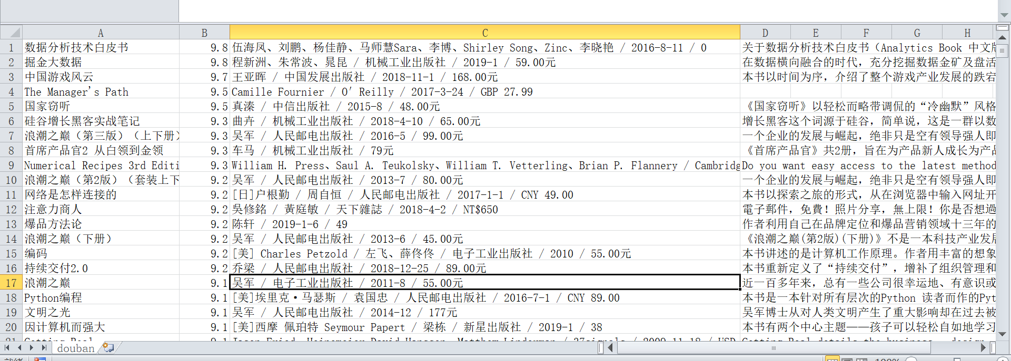Select rating 9.7 in row 3

tap(204, 77)
